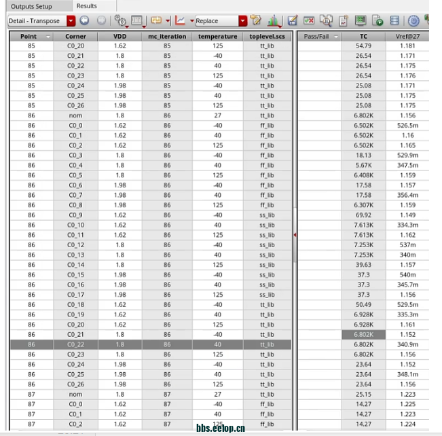Select the highlighted C0_22 corner cell
Viewport: 442px width, 436px height.
75,344
